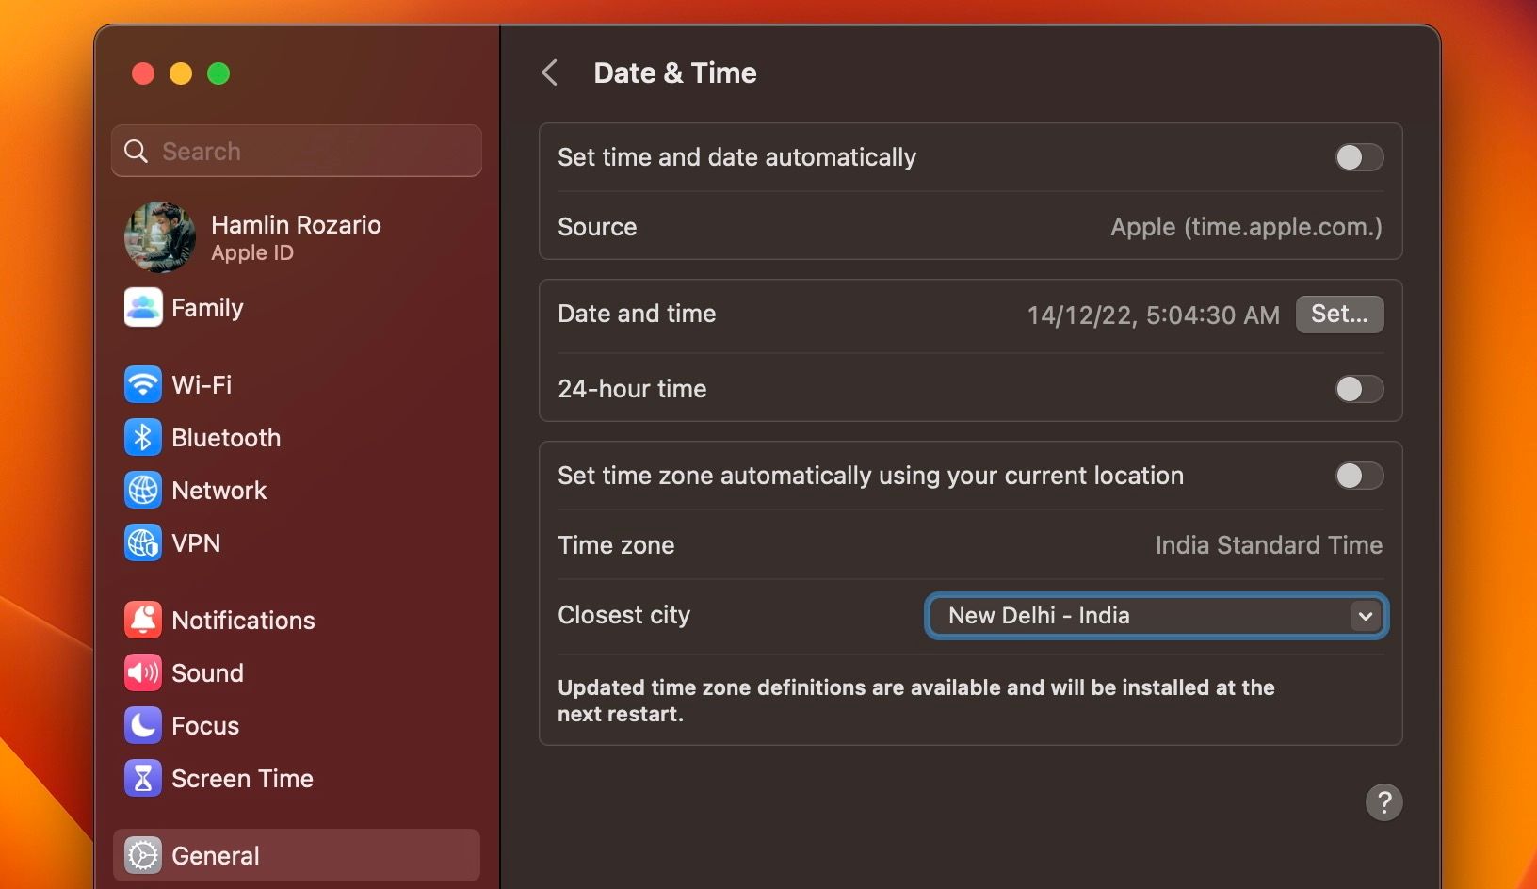
Task: Open Screen Time hourglass icon
Action: coord(142,778)
